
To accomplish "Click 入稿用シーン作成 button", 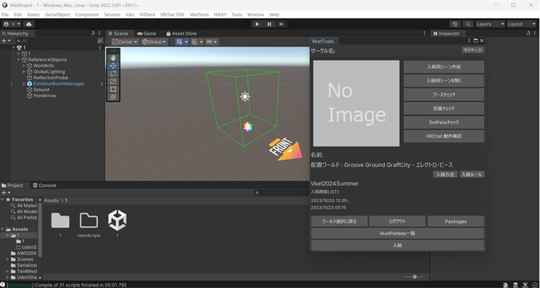I will 443,67.
